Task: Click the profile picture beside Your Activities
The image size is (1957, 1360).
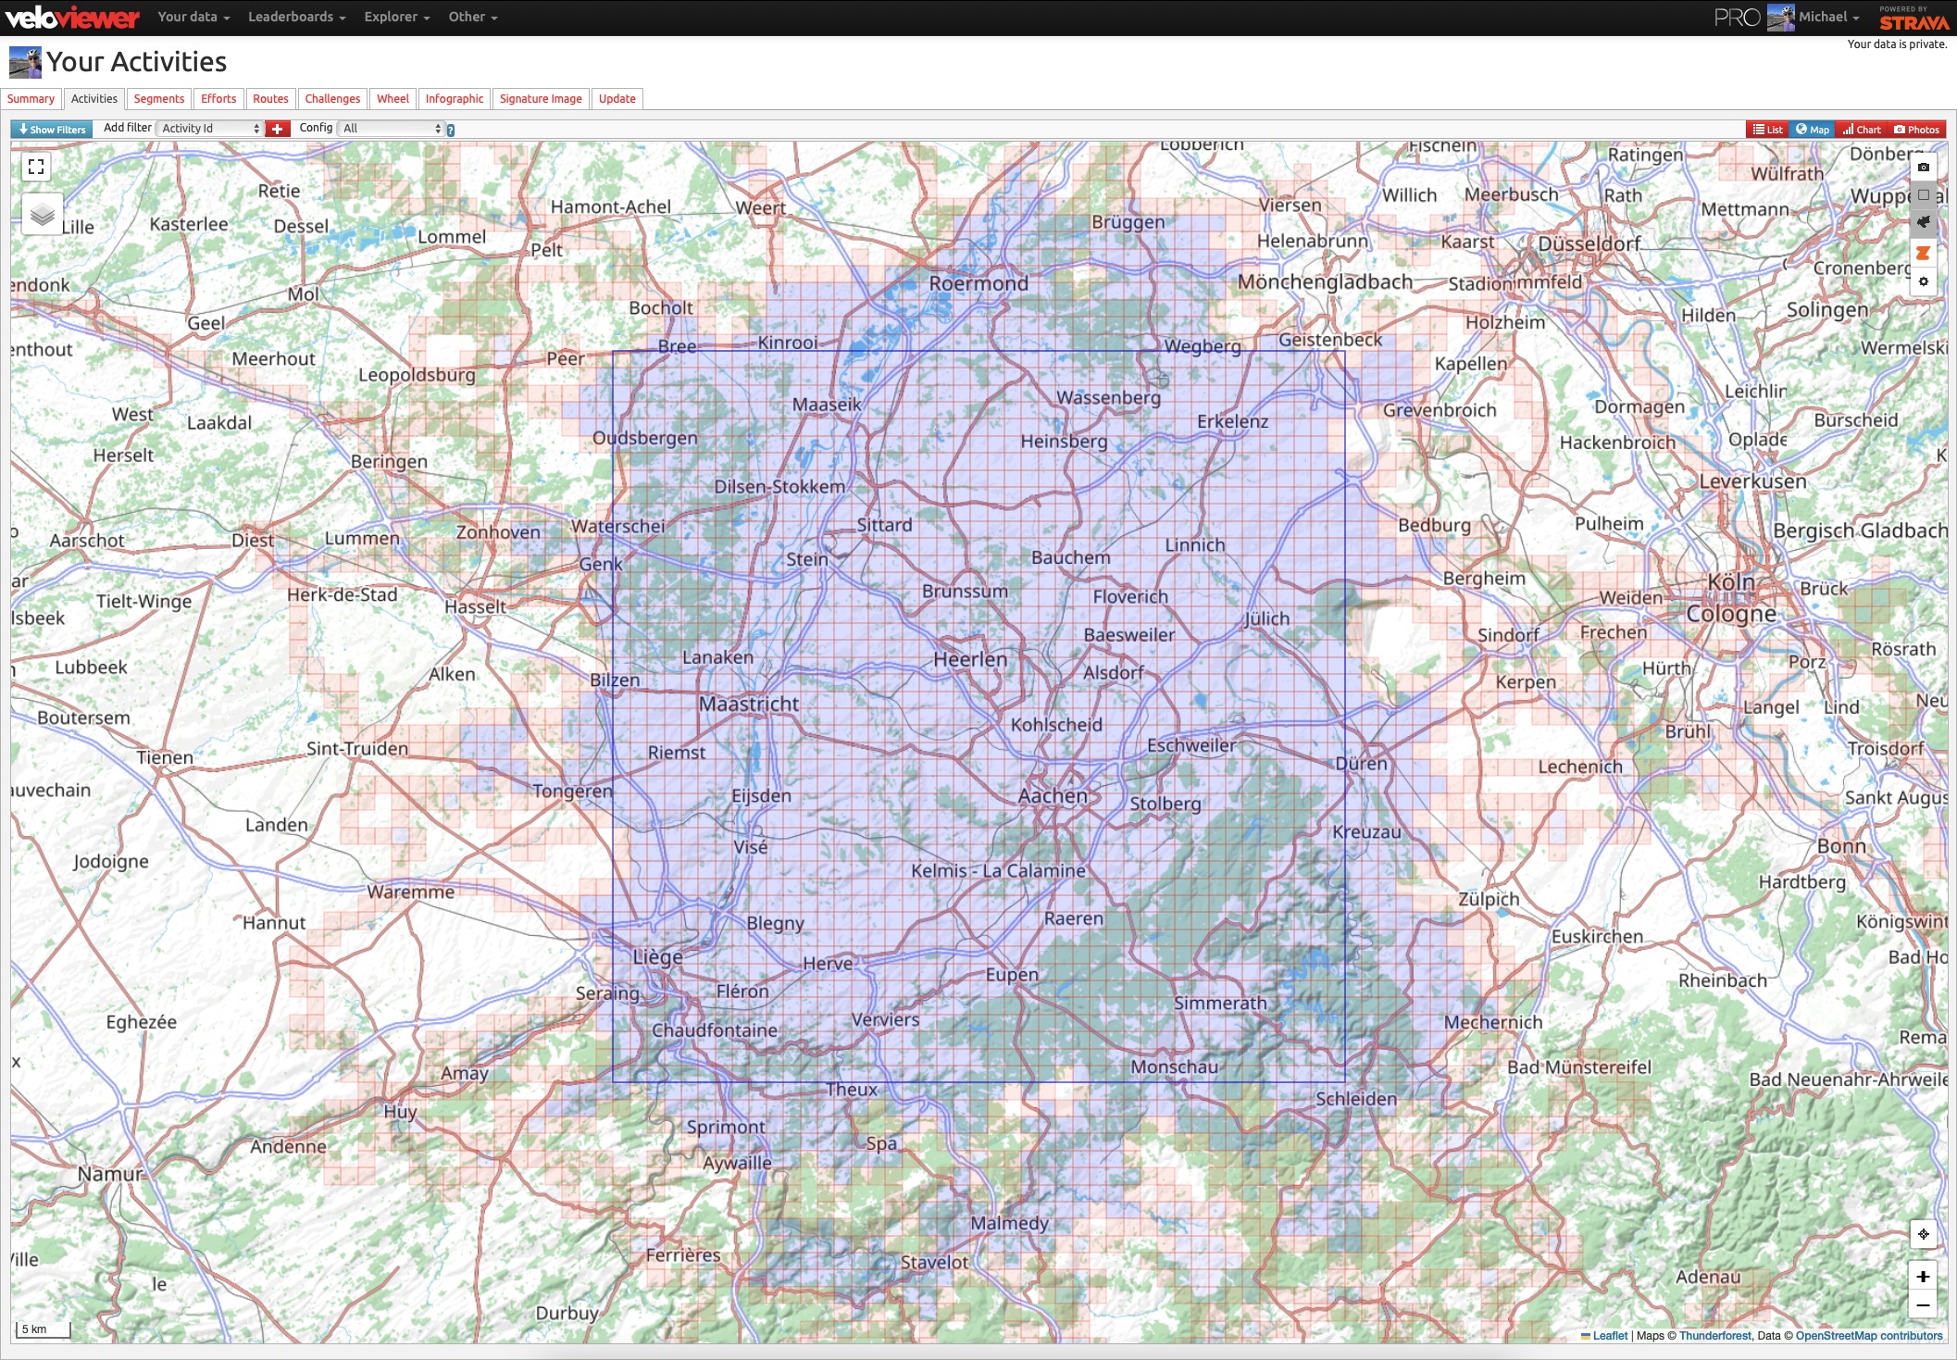Action: [25, 62]
